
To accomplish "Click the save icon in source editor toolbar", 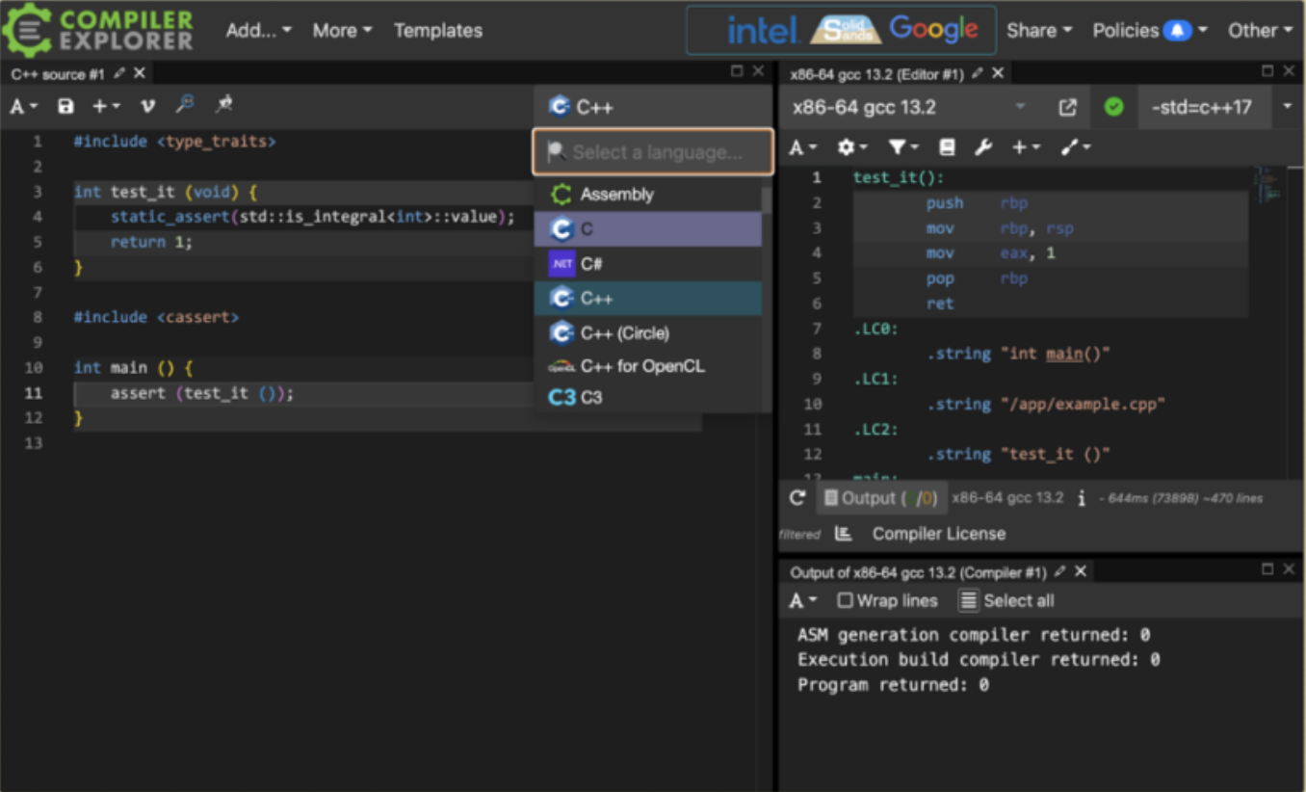I will 65,106.
